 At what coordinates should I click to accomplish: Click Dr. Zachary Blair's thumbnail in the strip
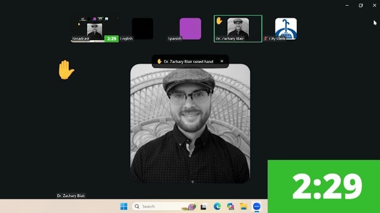[238, 28]
